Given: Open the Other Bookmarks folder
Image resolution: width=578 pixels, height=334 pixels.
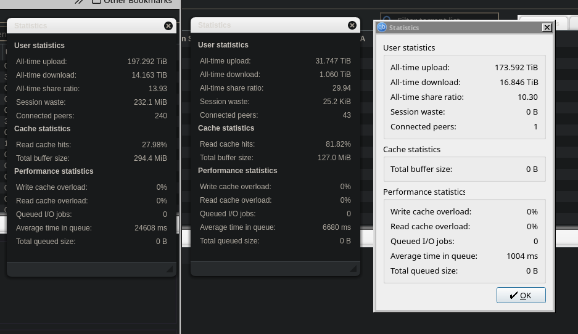Looking at the screenshot, I should pyautogui.click(x=131, y=1).
